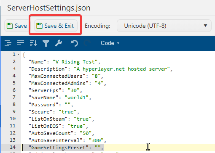Click the "ListOnEOS" key
Screen dimensions: 215x153
[x=45, y=126]
